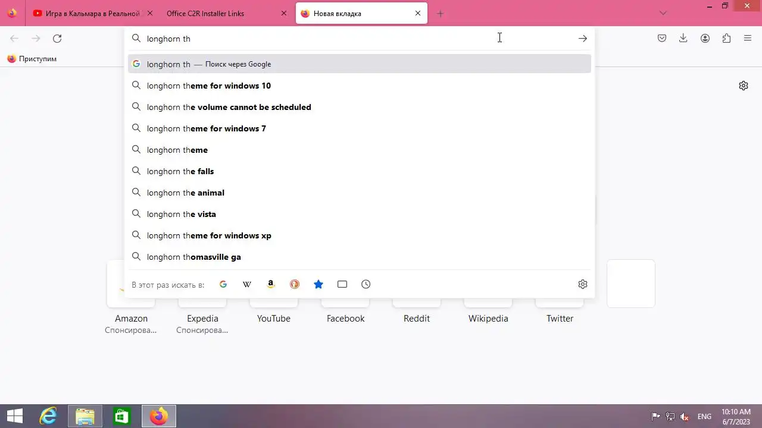Open Firefox View icon in tab bar
This screenshot has height=428, width=762.
tap(13, 13)
